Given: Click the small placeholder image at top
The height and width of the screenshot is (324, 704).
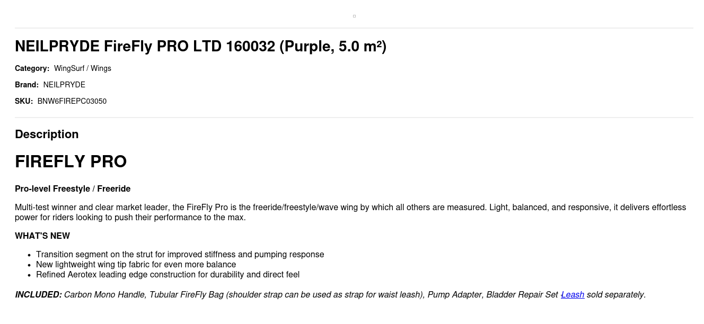Looking at the screenshot, I should click(354, 16).
